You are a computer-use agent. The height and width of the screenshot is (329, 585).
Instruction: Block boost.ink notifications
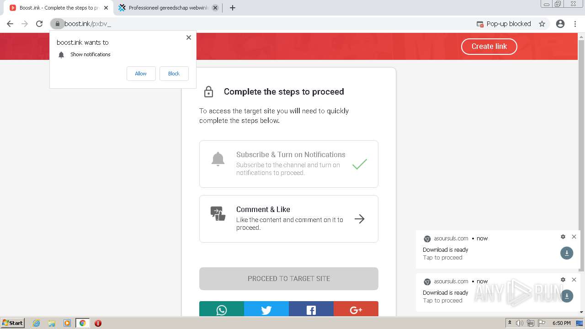174,74
